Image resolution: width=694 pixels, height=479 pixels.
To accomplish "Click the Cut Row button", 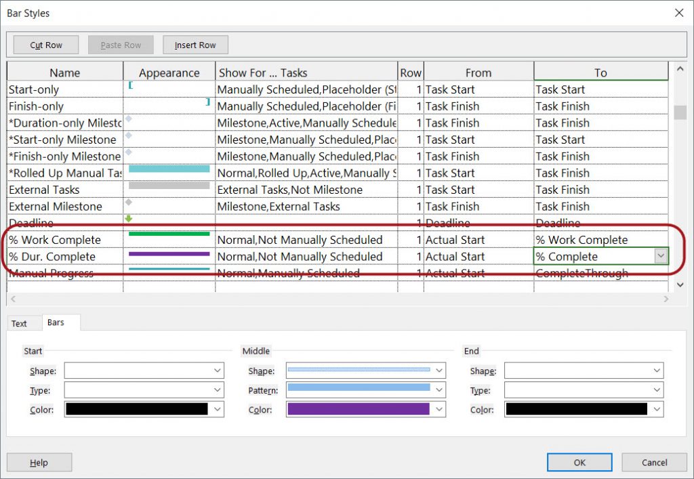I will pos(46,45).
